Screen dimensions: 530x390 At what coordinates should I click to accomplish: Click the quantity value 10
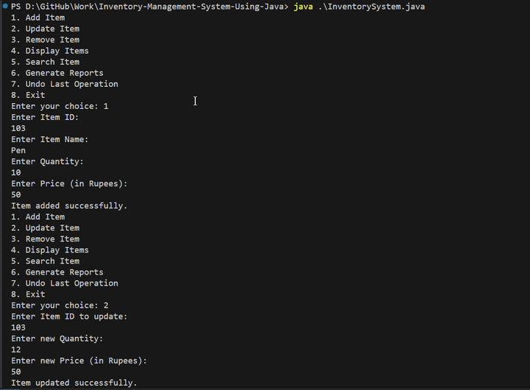click(x=16, y=173)
